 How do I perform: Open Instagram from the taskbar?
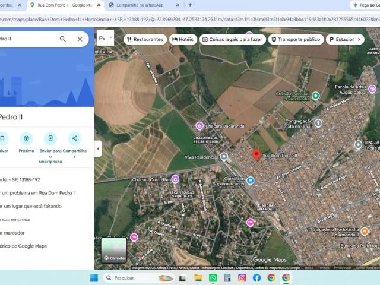pos(242,278)
